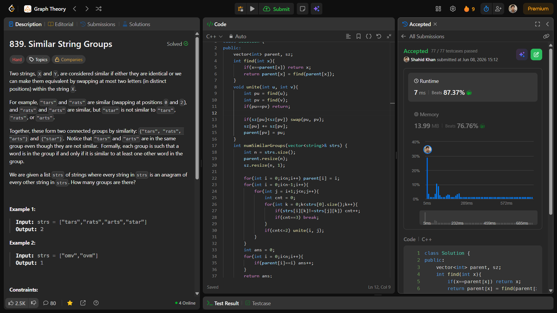The image size is (557, 313).
Task: Format code with the align icon
Action: pos(349,36)
